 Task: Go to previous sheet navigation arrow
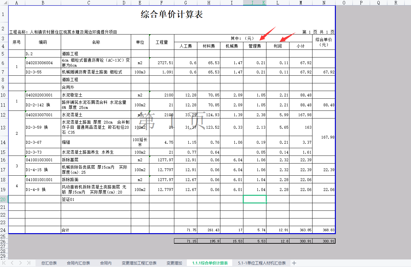tap(12, 263)
